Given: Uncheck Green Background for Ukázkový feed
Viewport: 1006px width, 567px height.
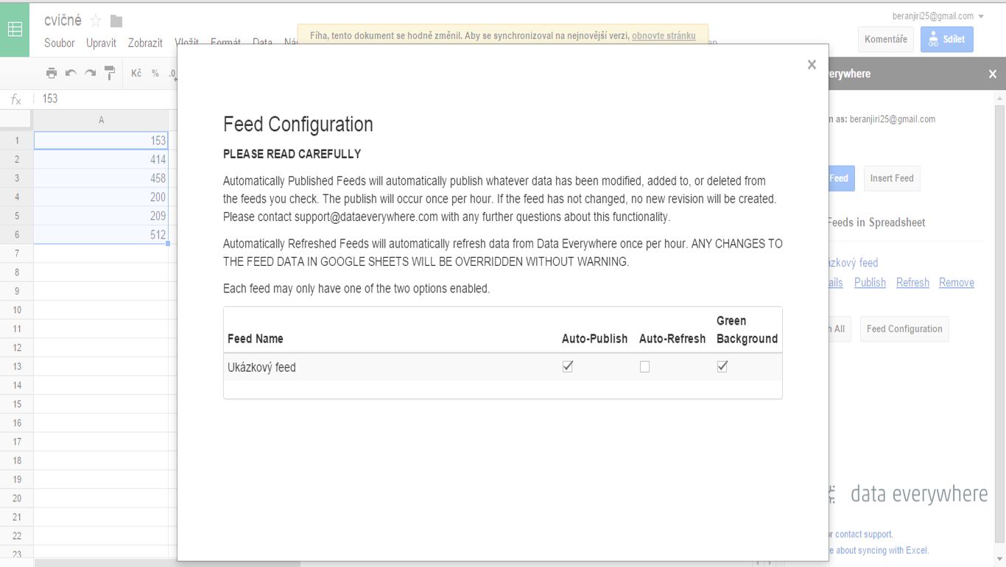Looking at the screenshot, I should point(722,367).
